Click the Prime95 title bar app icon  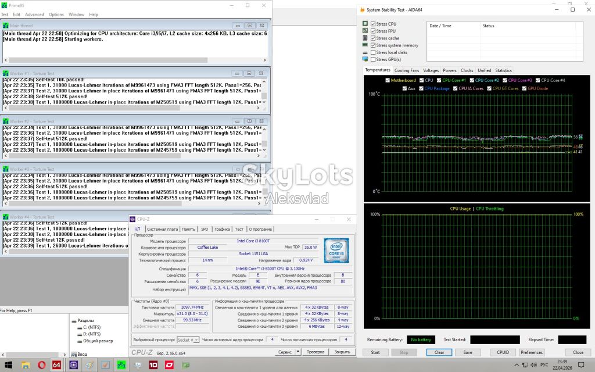click(x=4, y=5)
